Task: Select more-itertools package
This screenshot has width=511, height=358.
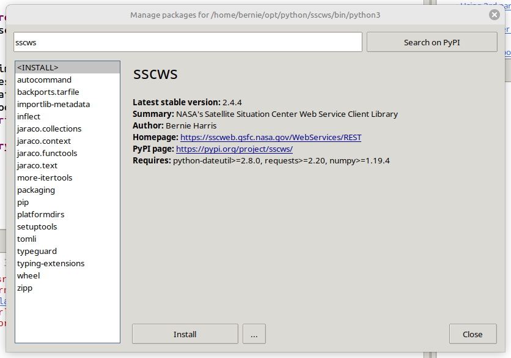Action: click(x=67, y=178)
